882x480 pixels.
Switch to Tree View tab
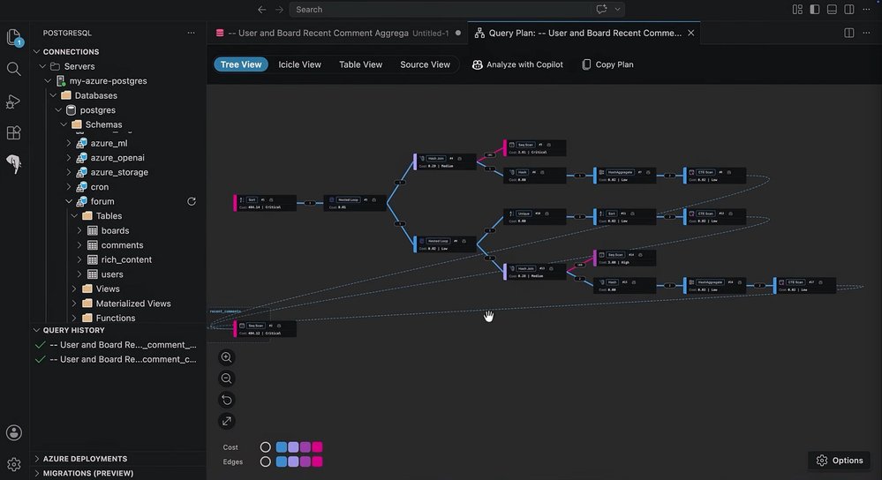click(x=241, y=64)
